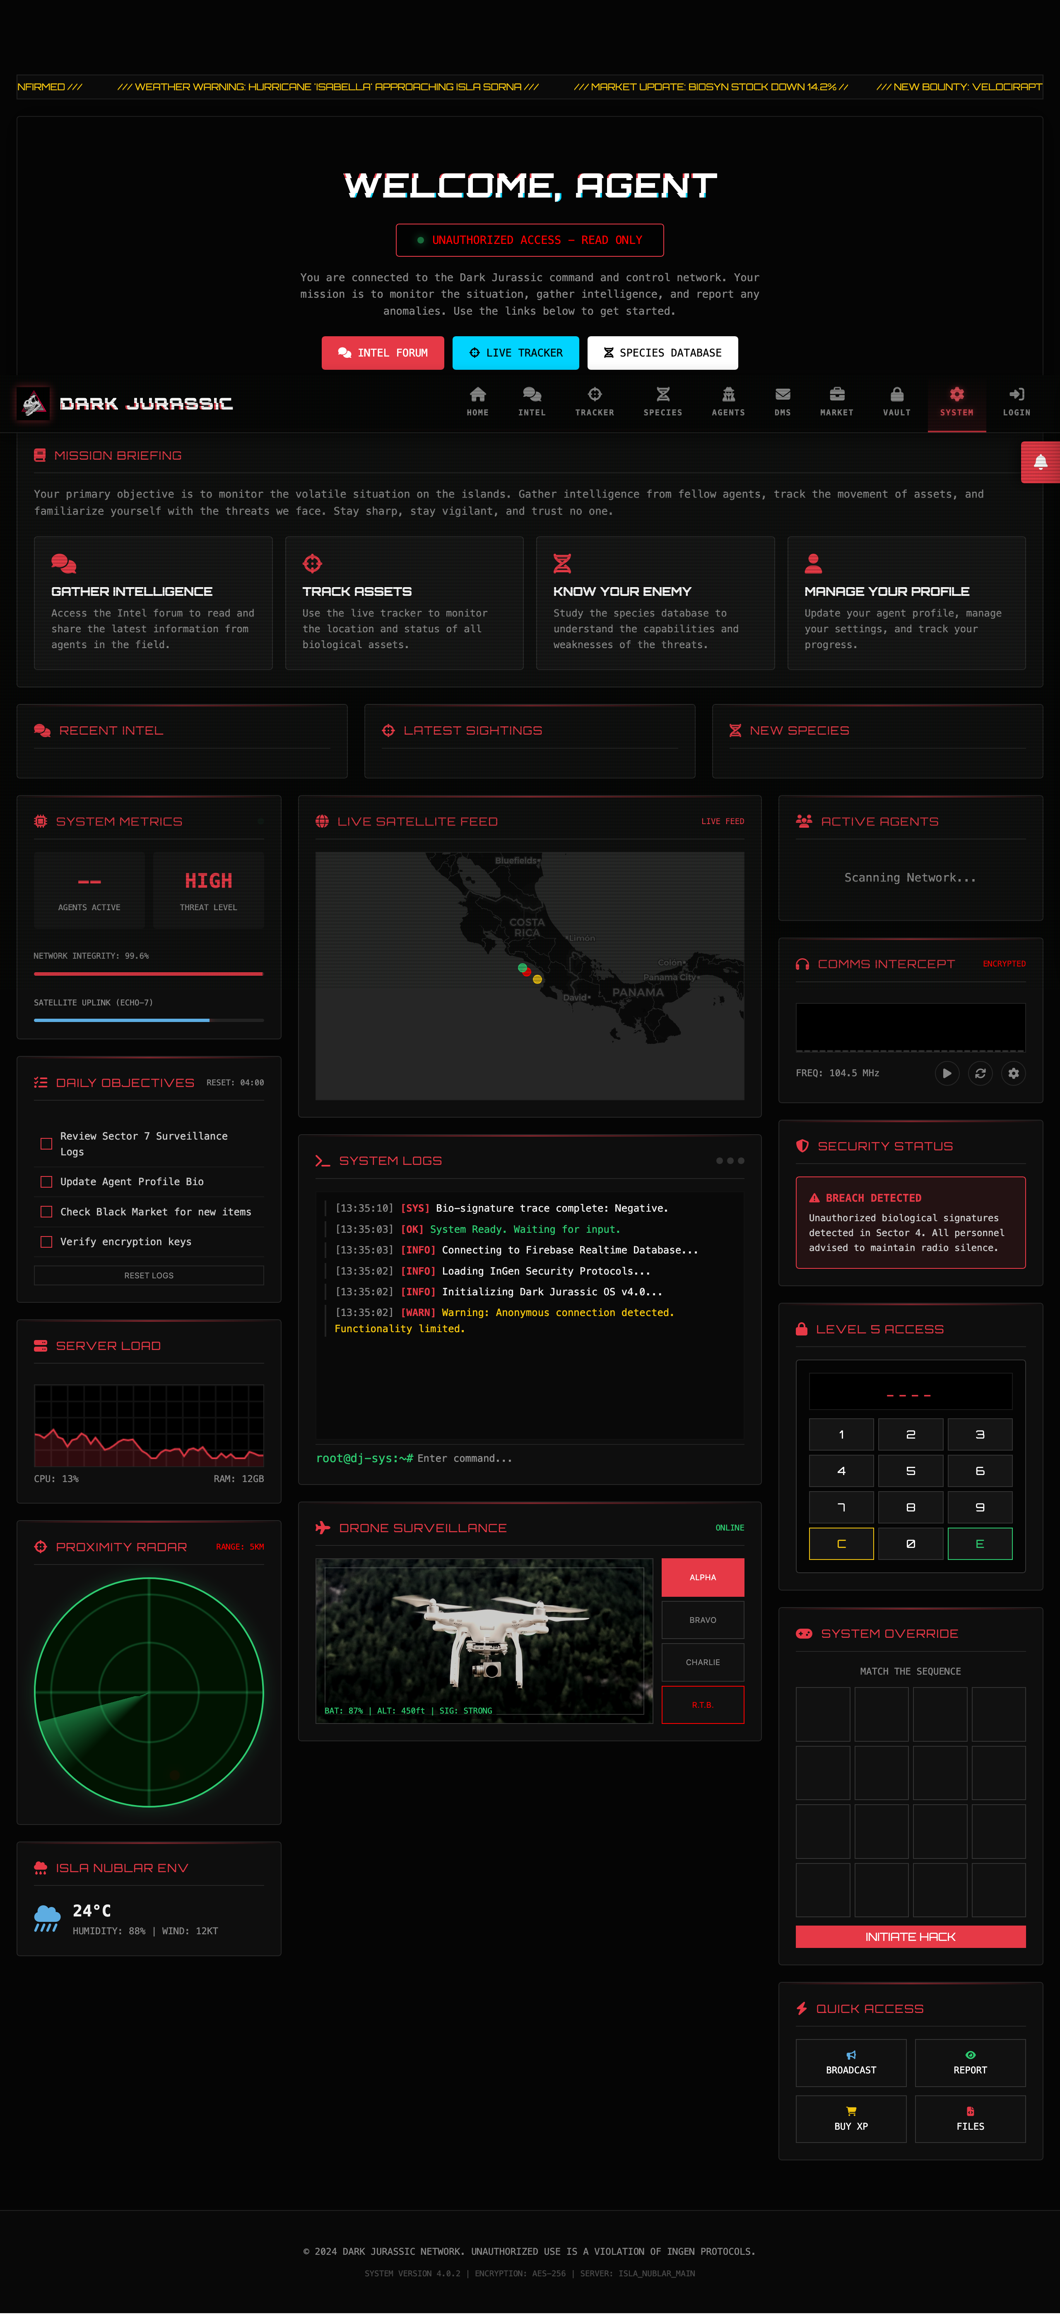Viewport: 1060px width, 2314px height.
Task: Click the Track Assets crosshair icon
Action: [313, 563]
